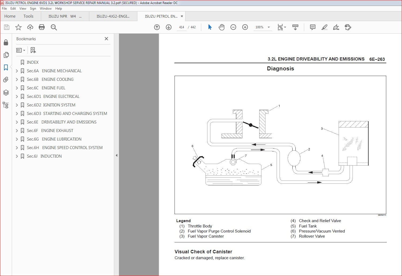Viewport: 402px width, 276px height.
Task: Open Sec.6G ENGINE LUBRICATION bookmark
Action: click(54, 139)
